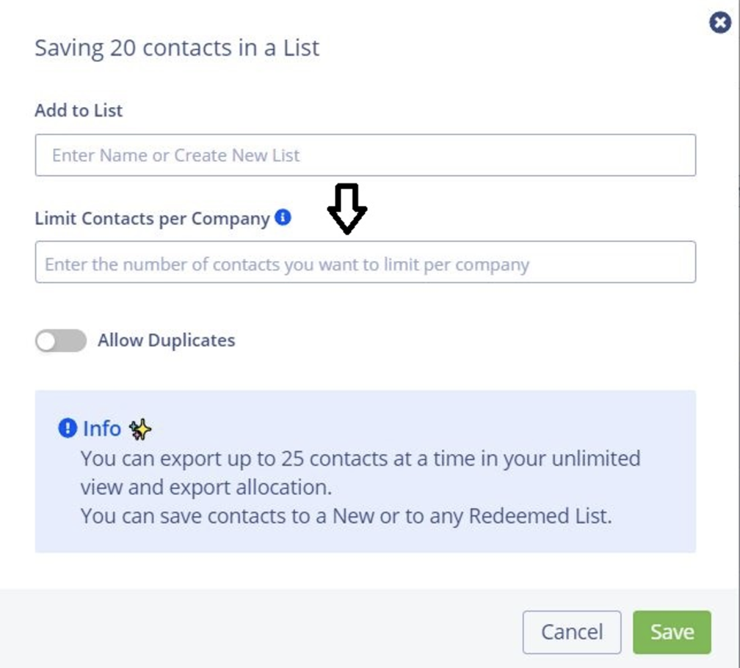The image size is (740, 668).
Task: Click the export up to 25 contacts text
Action: [x=360, y=459]
